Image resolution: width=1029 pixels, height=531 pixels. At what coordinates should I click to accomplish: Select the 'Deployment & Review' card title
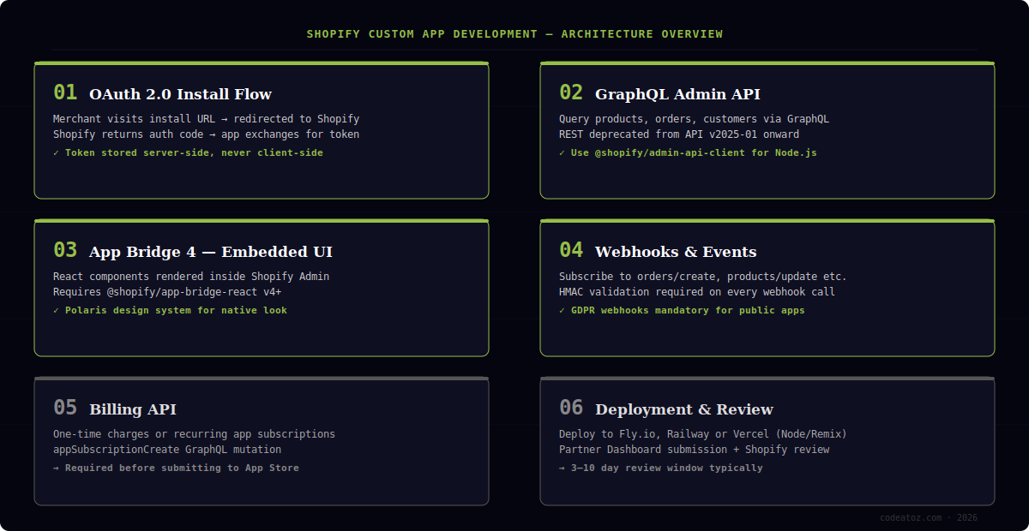(x=684, y=409)
